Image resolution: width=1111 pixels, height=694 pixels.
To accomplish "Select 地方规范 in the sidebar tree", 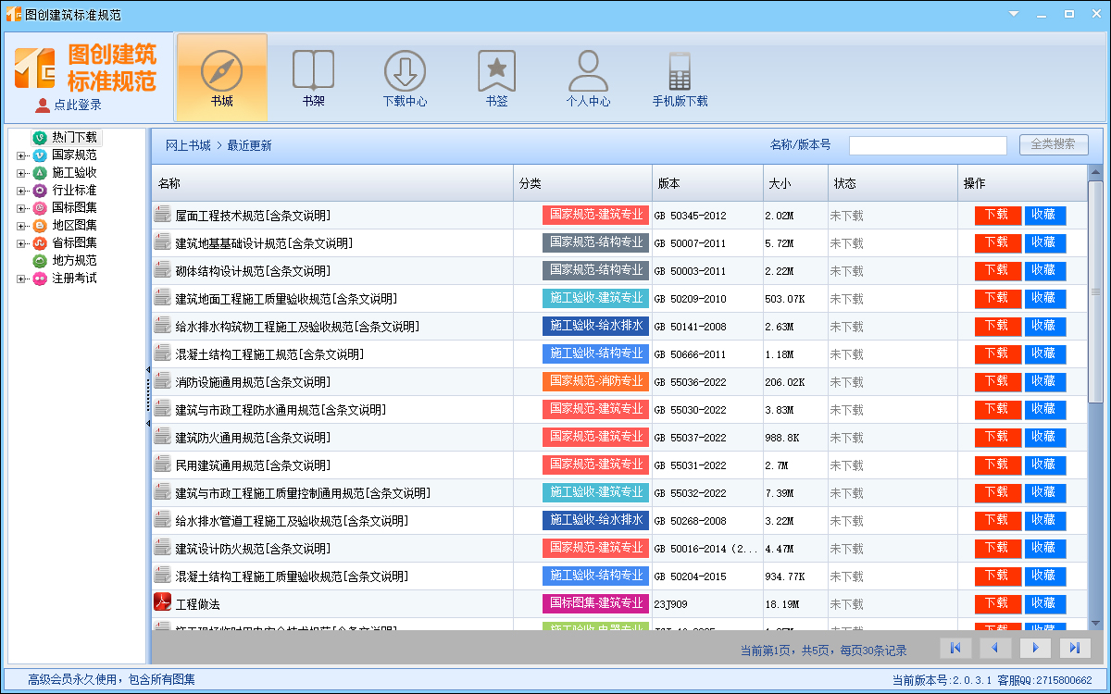I will (73, 261).
